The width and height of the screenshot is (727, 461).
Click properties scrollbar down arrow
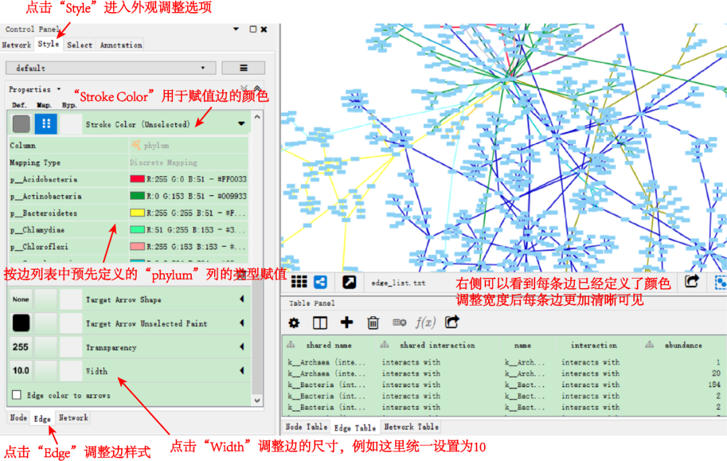257,401
